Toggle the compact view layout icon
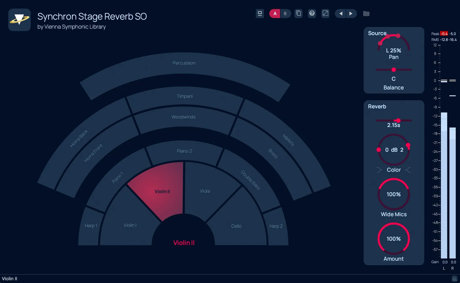Image resolution: width=460 pixels, height=283 pixels. pyautogui.click(x=260, y=13)
